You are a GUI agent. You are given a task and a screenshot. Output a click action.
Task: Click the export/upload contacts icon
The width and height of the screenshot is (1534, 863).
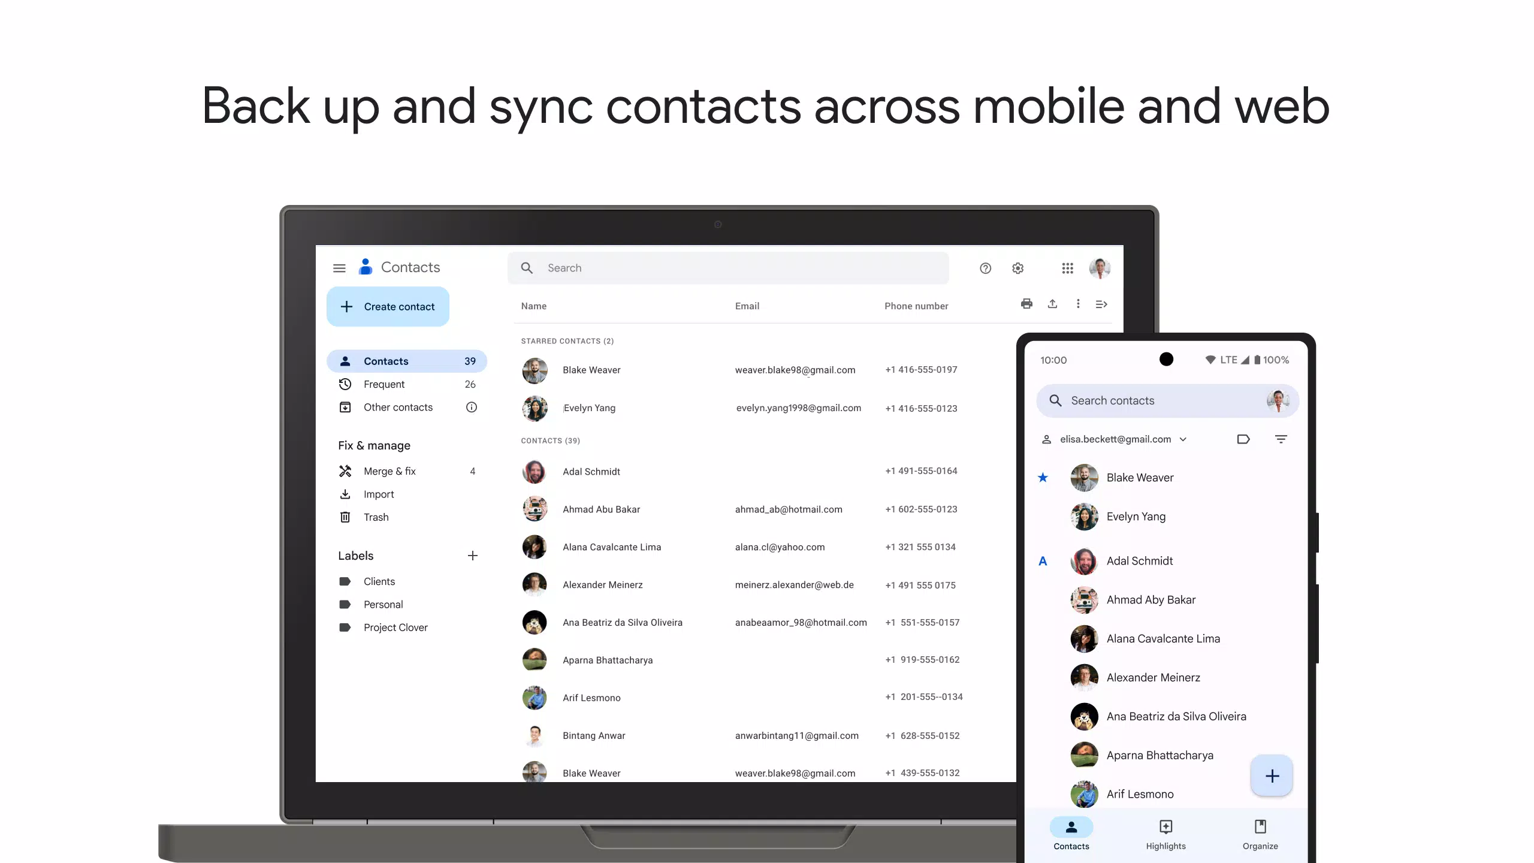point(1052,304)
